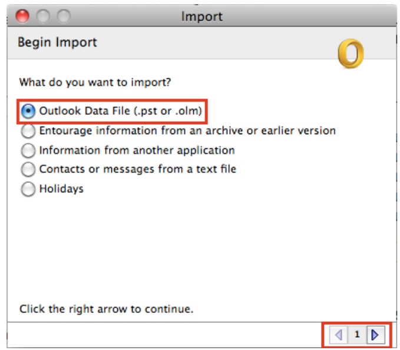Screen dimensions: 400x350
Task: Click the 'Entourage information from an archive' label text
Action: (187, 131)
